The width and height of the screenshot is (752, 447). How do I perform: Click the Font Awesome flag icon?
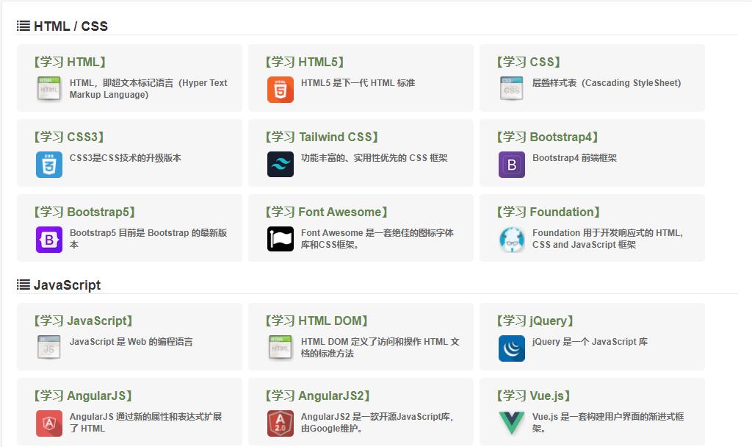281,239
